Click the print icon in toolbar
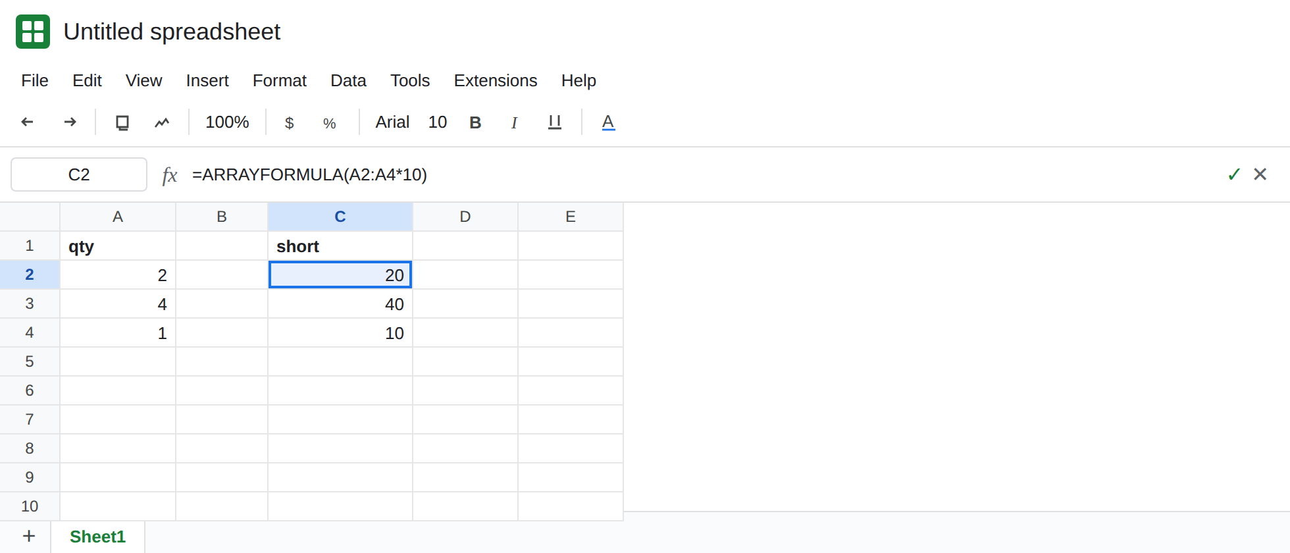 pyautogui.click(x=122, y=122)
